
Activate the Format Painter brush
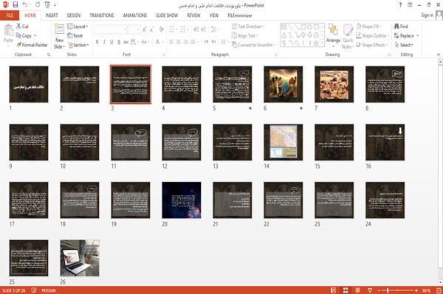click(x=32, y=45)
